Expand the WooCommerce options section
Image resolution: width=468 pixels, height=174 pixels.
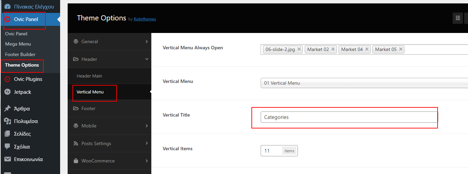point(109,161)
